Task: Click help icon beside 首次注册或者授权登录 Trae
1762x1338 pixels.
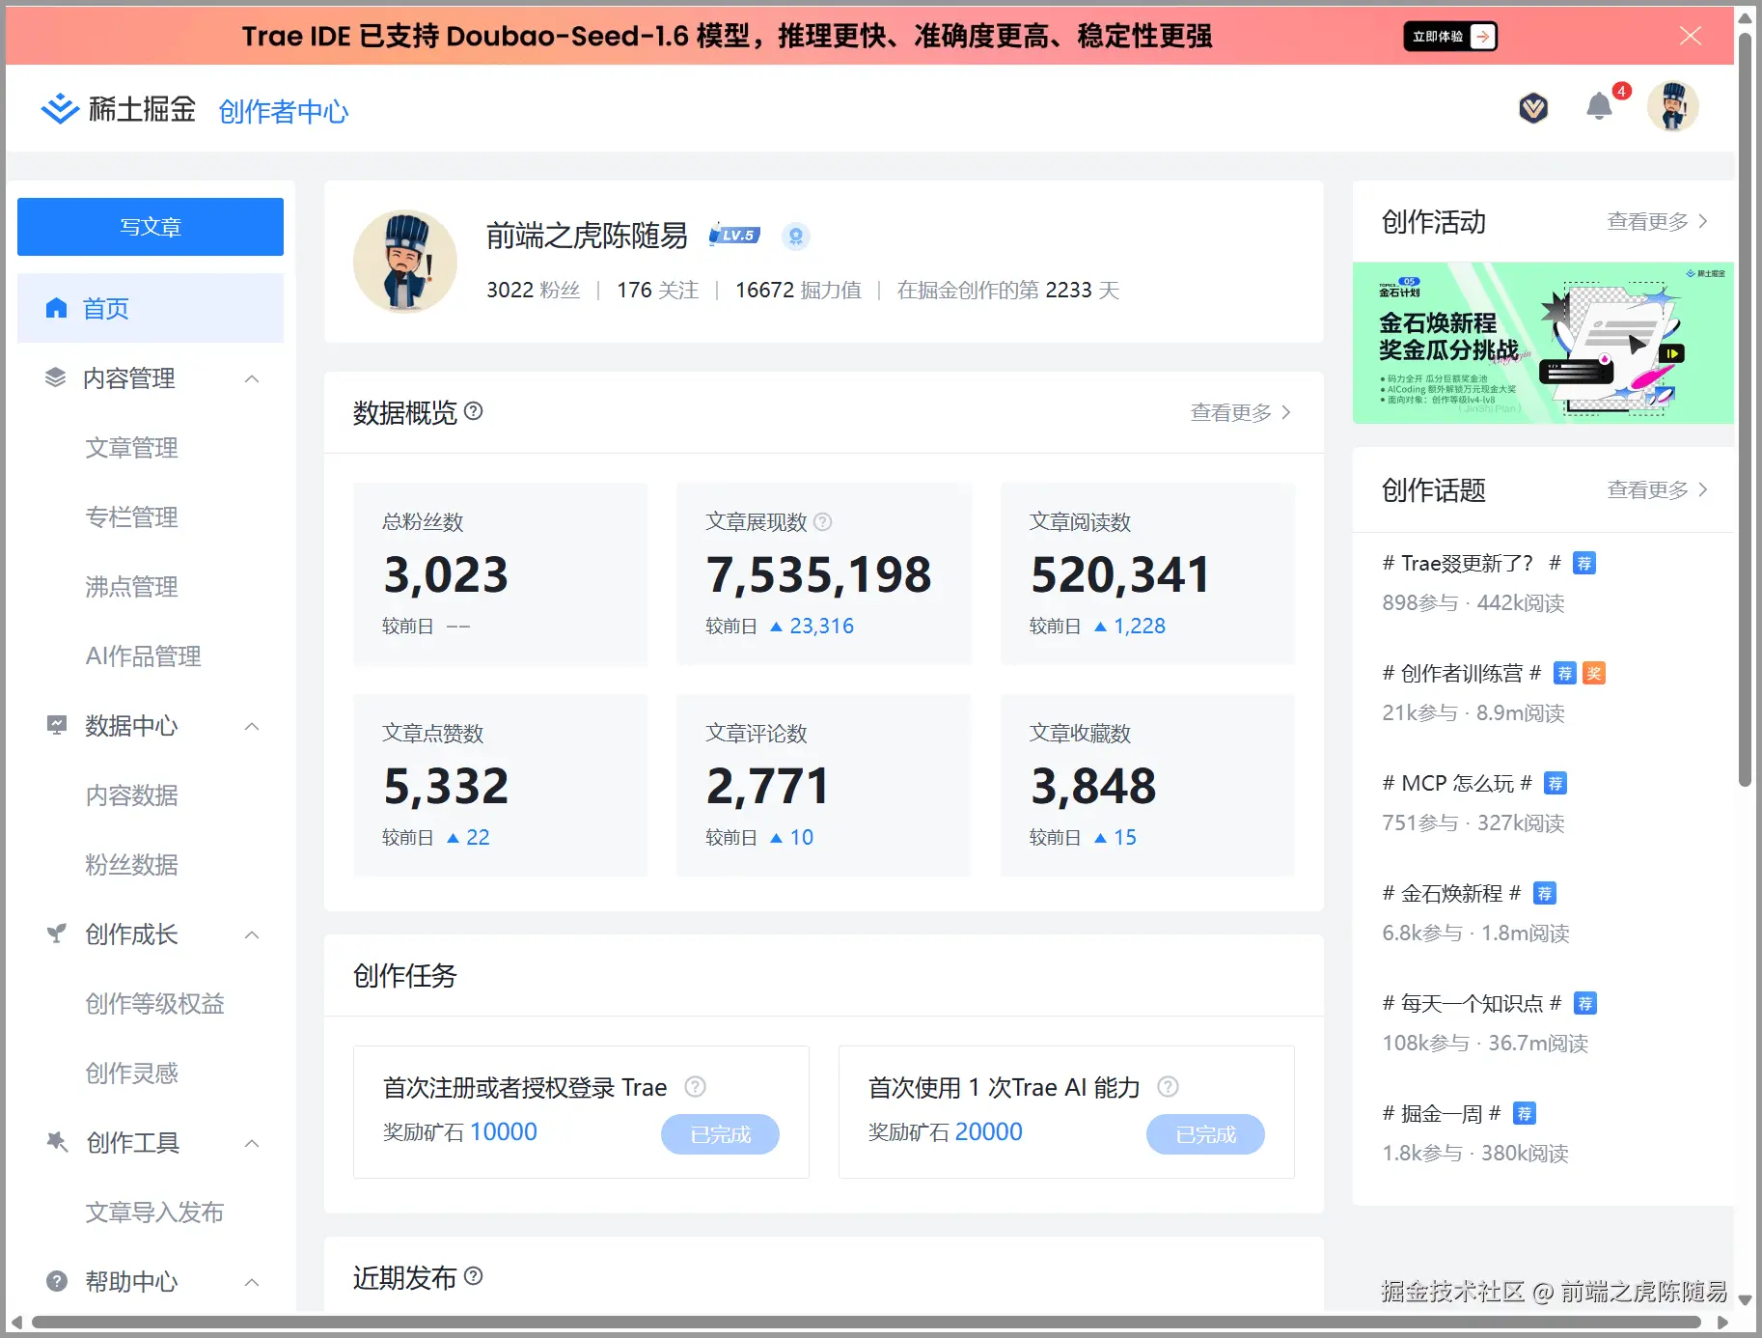Action: (x=695, y=1087)
